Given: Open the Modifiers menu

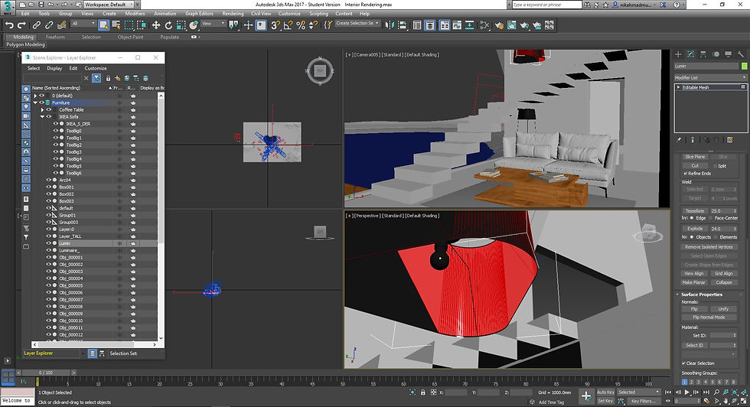Looking at the screenshot, I should [135, 14].
